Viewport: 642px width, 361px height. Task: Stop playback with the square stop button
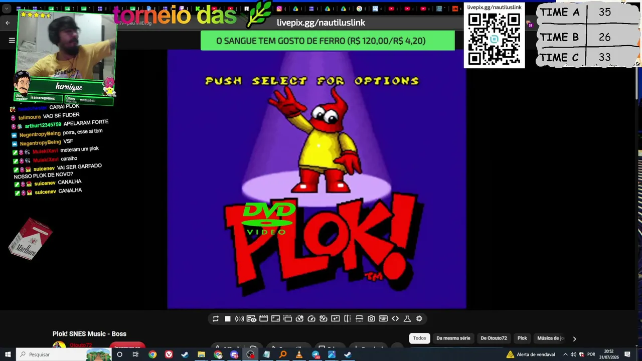(228, 319)
